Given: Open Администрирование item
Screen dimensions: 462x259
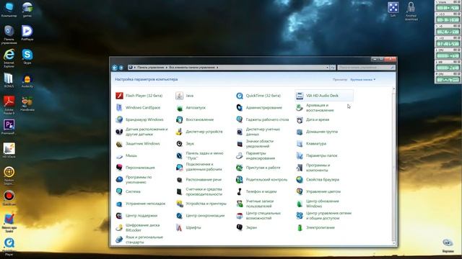Looking at the screenshot, I should [259, 108].
